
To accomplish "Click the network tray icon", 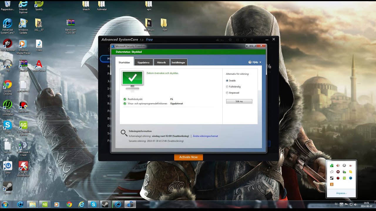I will [x=351, y=204].
